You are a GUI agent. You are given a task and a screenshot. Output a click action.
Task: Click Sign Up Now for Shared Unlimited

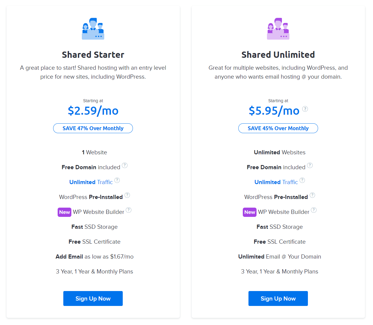point(278,298)
